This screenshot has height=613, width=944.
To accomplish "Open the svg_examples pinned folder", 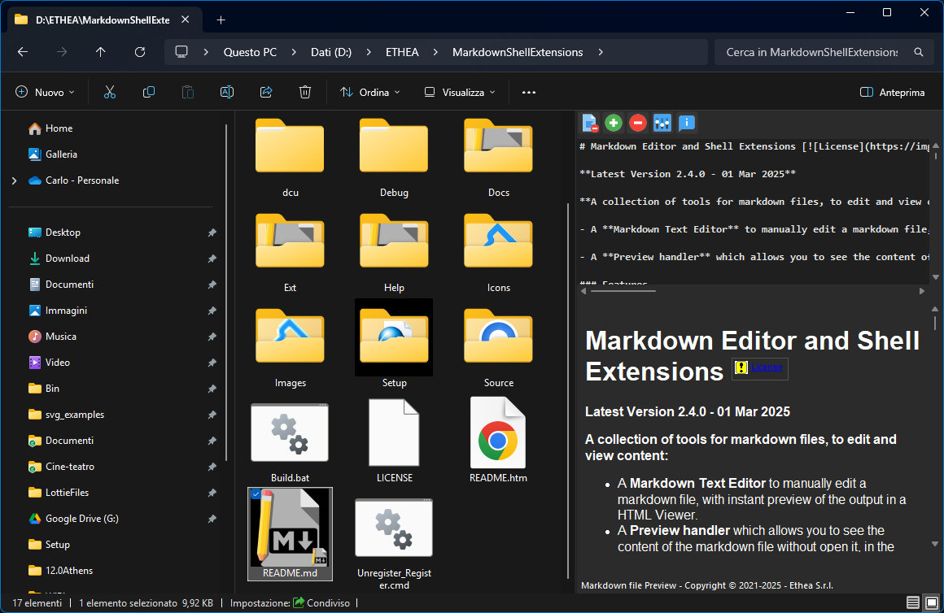I will tap(75, 415).
